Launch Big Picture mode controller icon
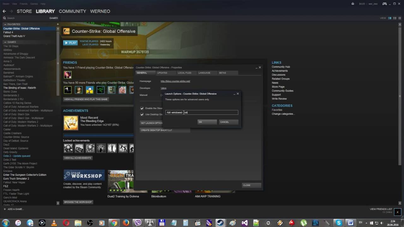404x227 pixels. click(384, 4)
